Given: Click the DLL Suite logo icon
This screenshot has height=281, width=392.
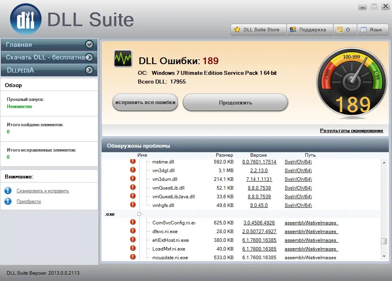Looking at the screenshot, I should pyautogui.click(x=25, y=19).
